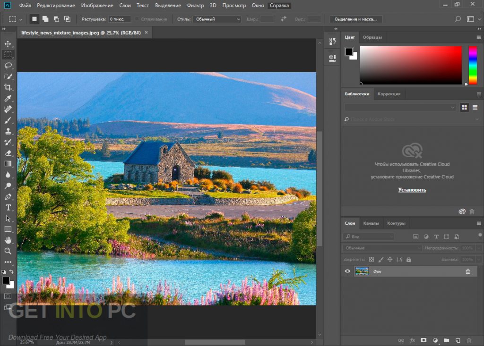Select the Hand tool
Image resolution: width=484 pixels, height=346 pixels.
(x=8, y=240)
